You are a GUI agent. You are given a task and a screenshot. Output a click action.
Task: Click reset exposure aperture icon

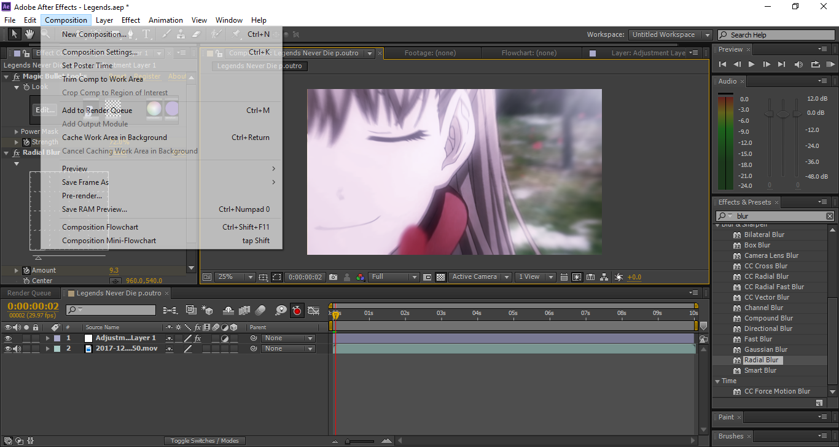(x=619, y=277)
